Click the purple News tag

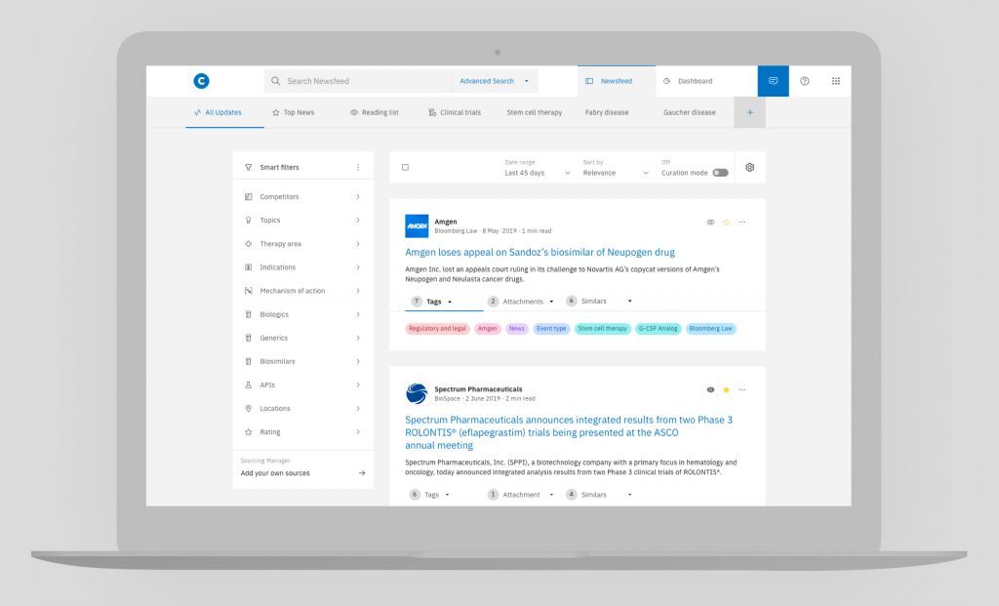pyautogui.click(x=517, y=329)
